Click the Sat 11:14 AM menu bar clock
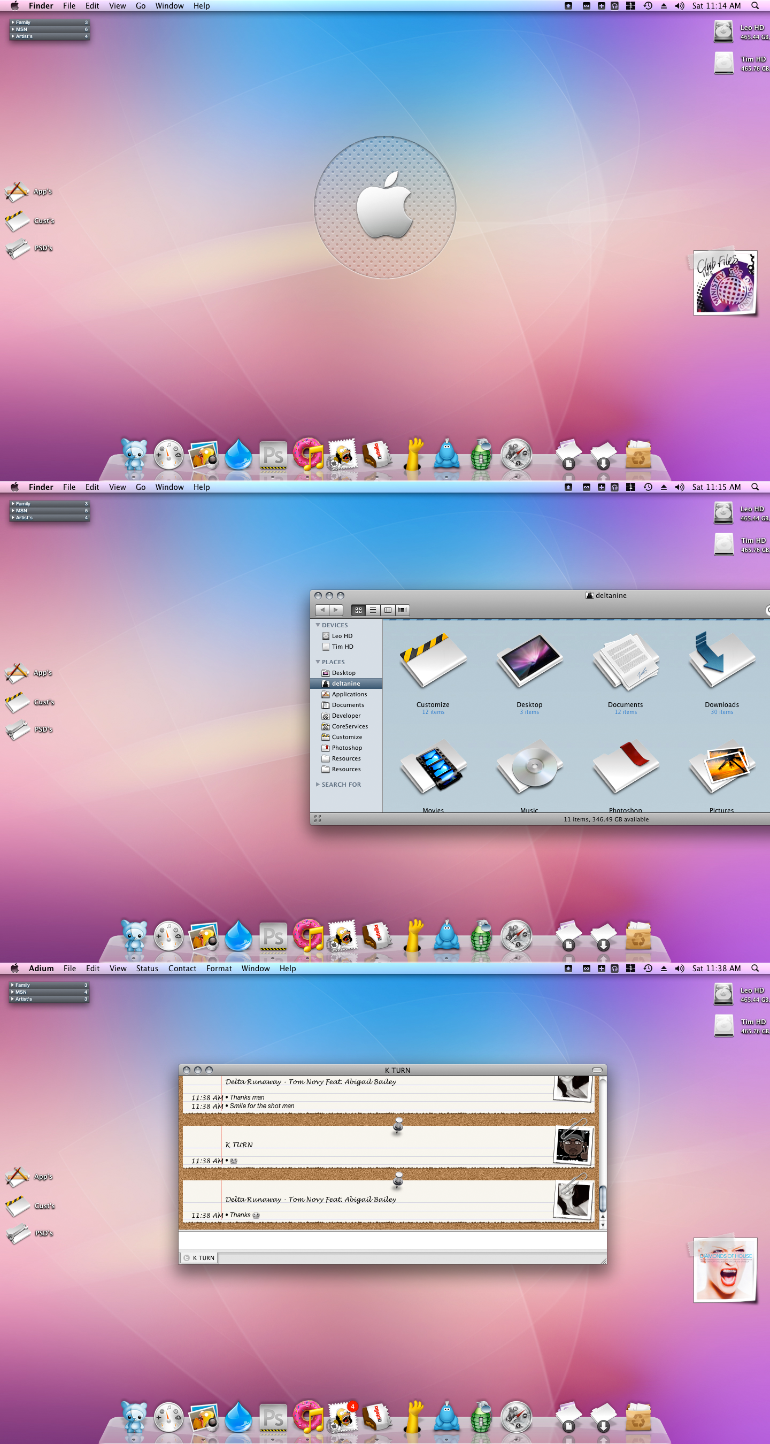This screenshot has height=1444, width=770. point(716,5)
